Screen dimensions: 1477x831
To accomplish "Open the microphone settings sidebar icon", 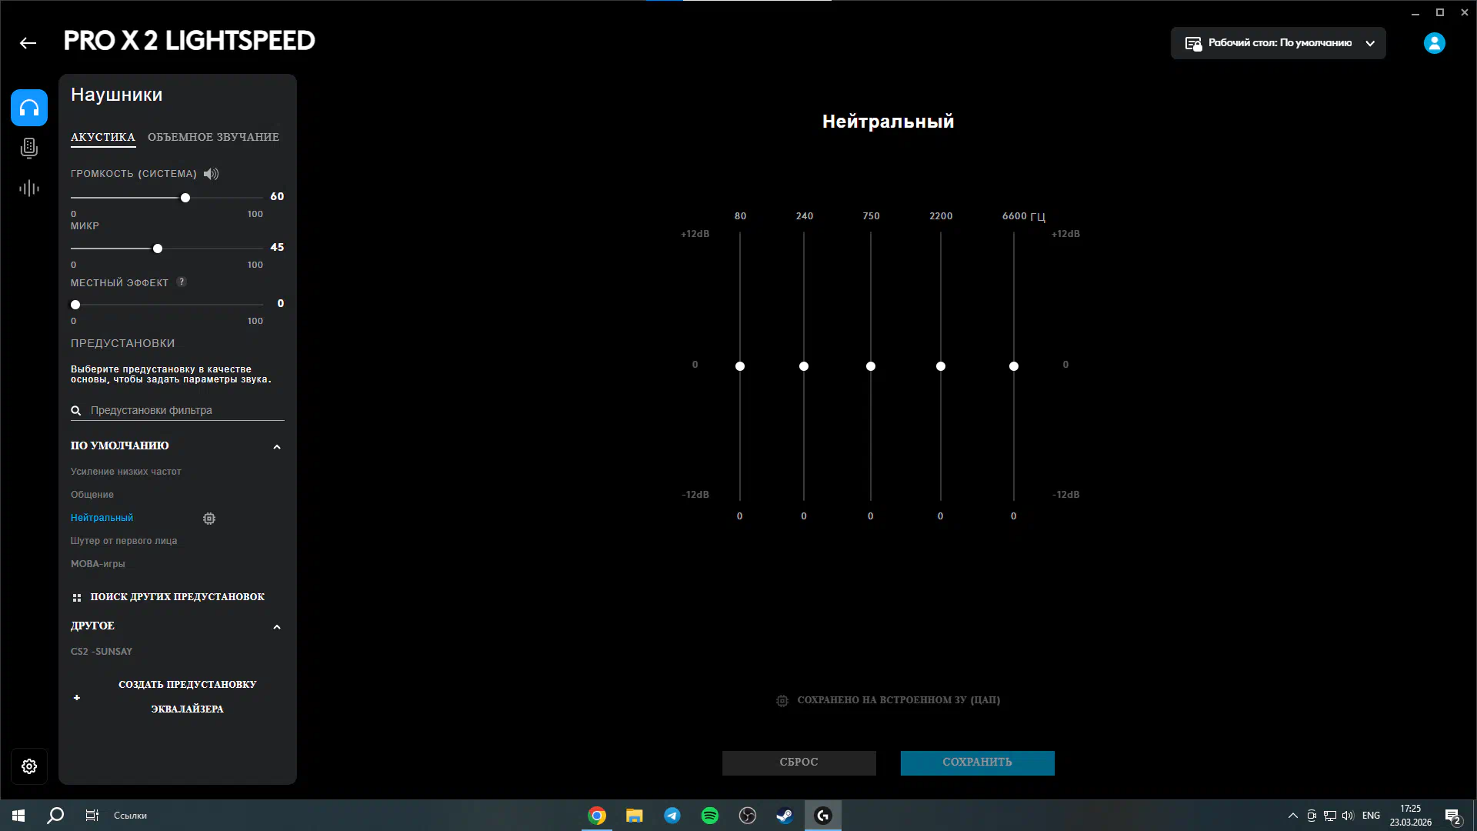I will click(29, 148).
